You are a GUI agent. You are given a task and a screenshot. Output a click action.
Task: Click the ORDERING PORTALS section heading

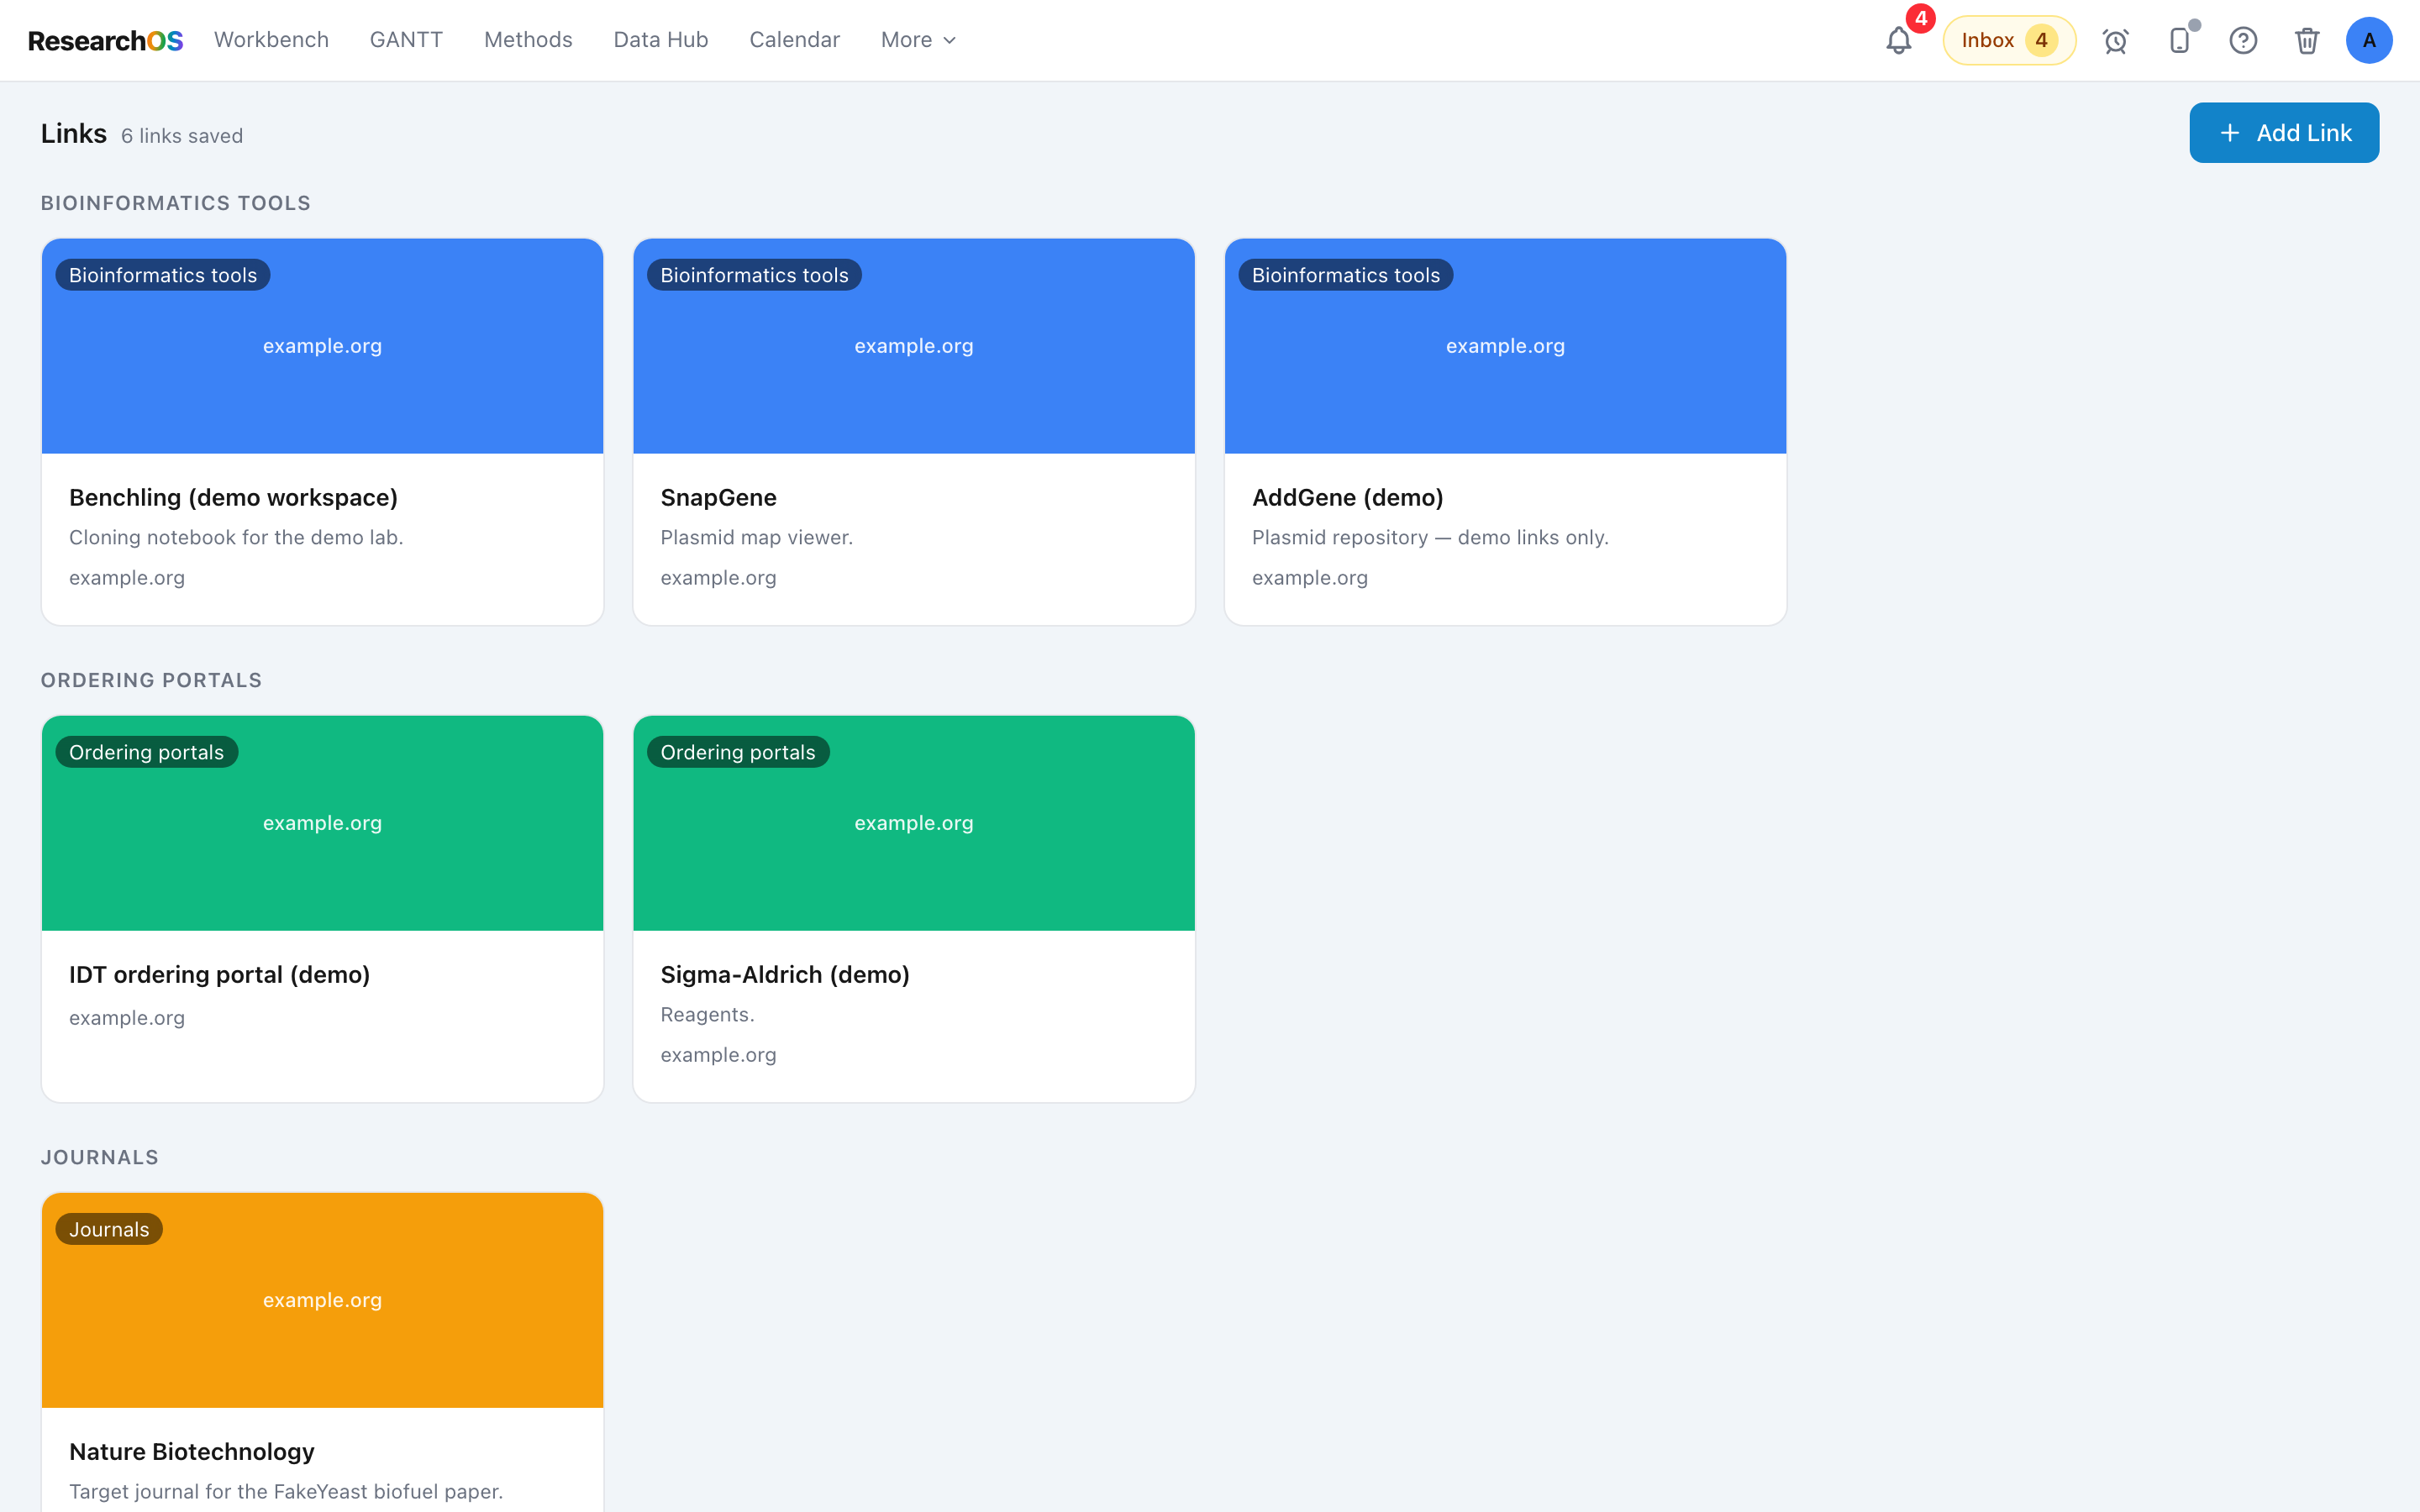click(151, 680)
